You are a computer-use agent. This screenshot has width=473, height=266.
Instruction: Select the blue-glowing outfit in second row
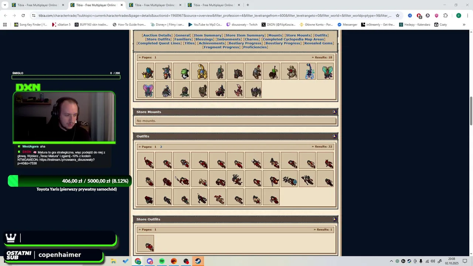289,179
